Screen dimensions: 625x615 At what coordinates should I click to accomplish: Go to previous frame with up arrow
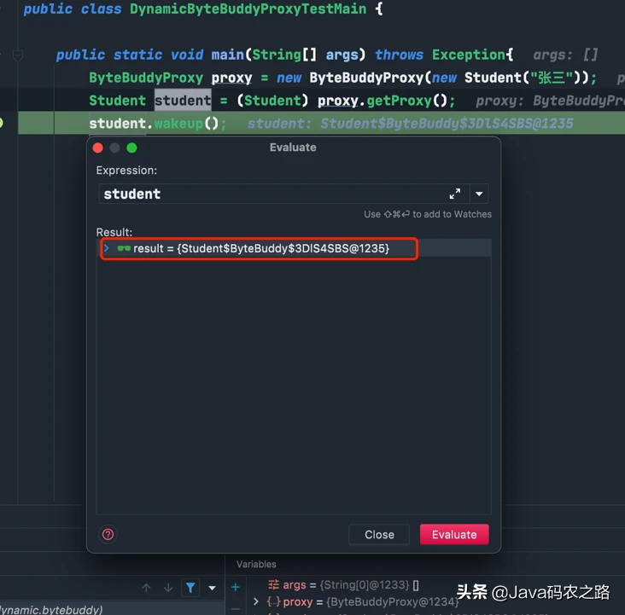146,588
